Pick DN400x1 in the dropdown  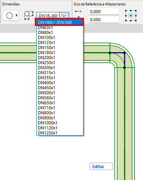60,83
